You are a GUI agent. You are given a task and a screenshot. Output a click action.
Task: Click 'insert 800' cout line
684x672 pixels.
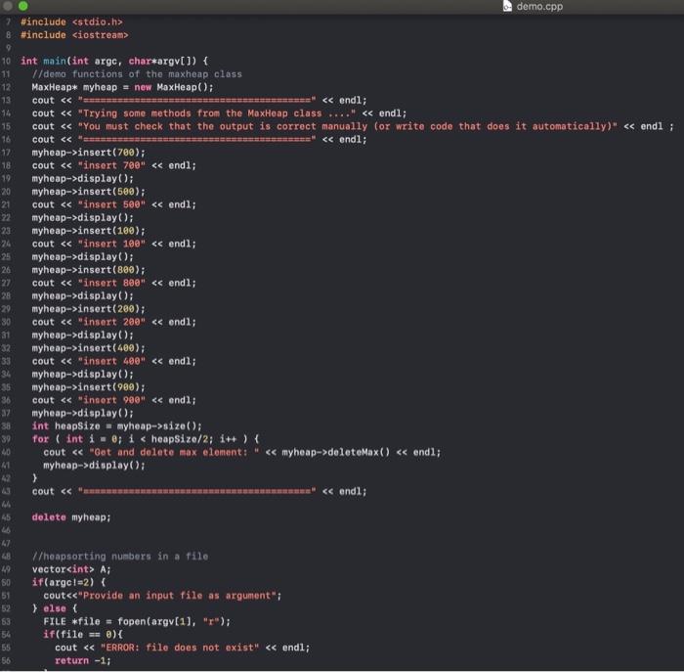pos(114,283)
